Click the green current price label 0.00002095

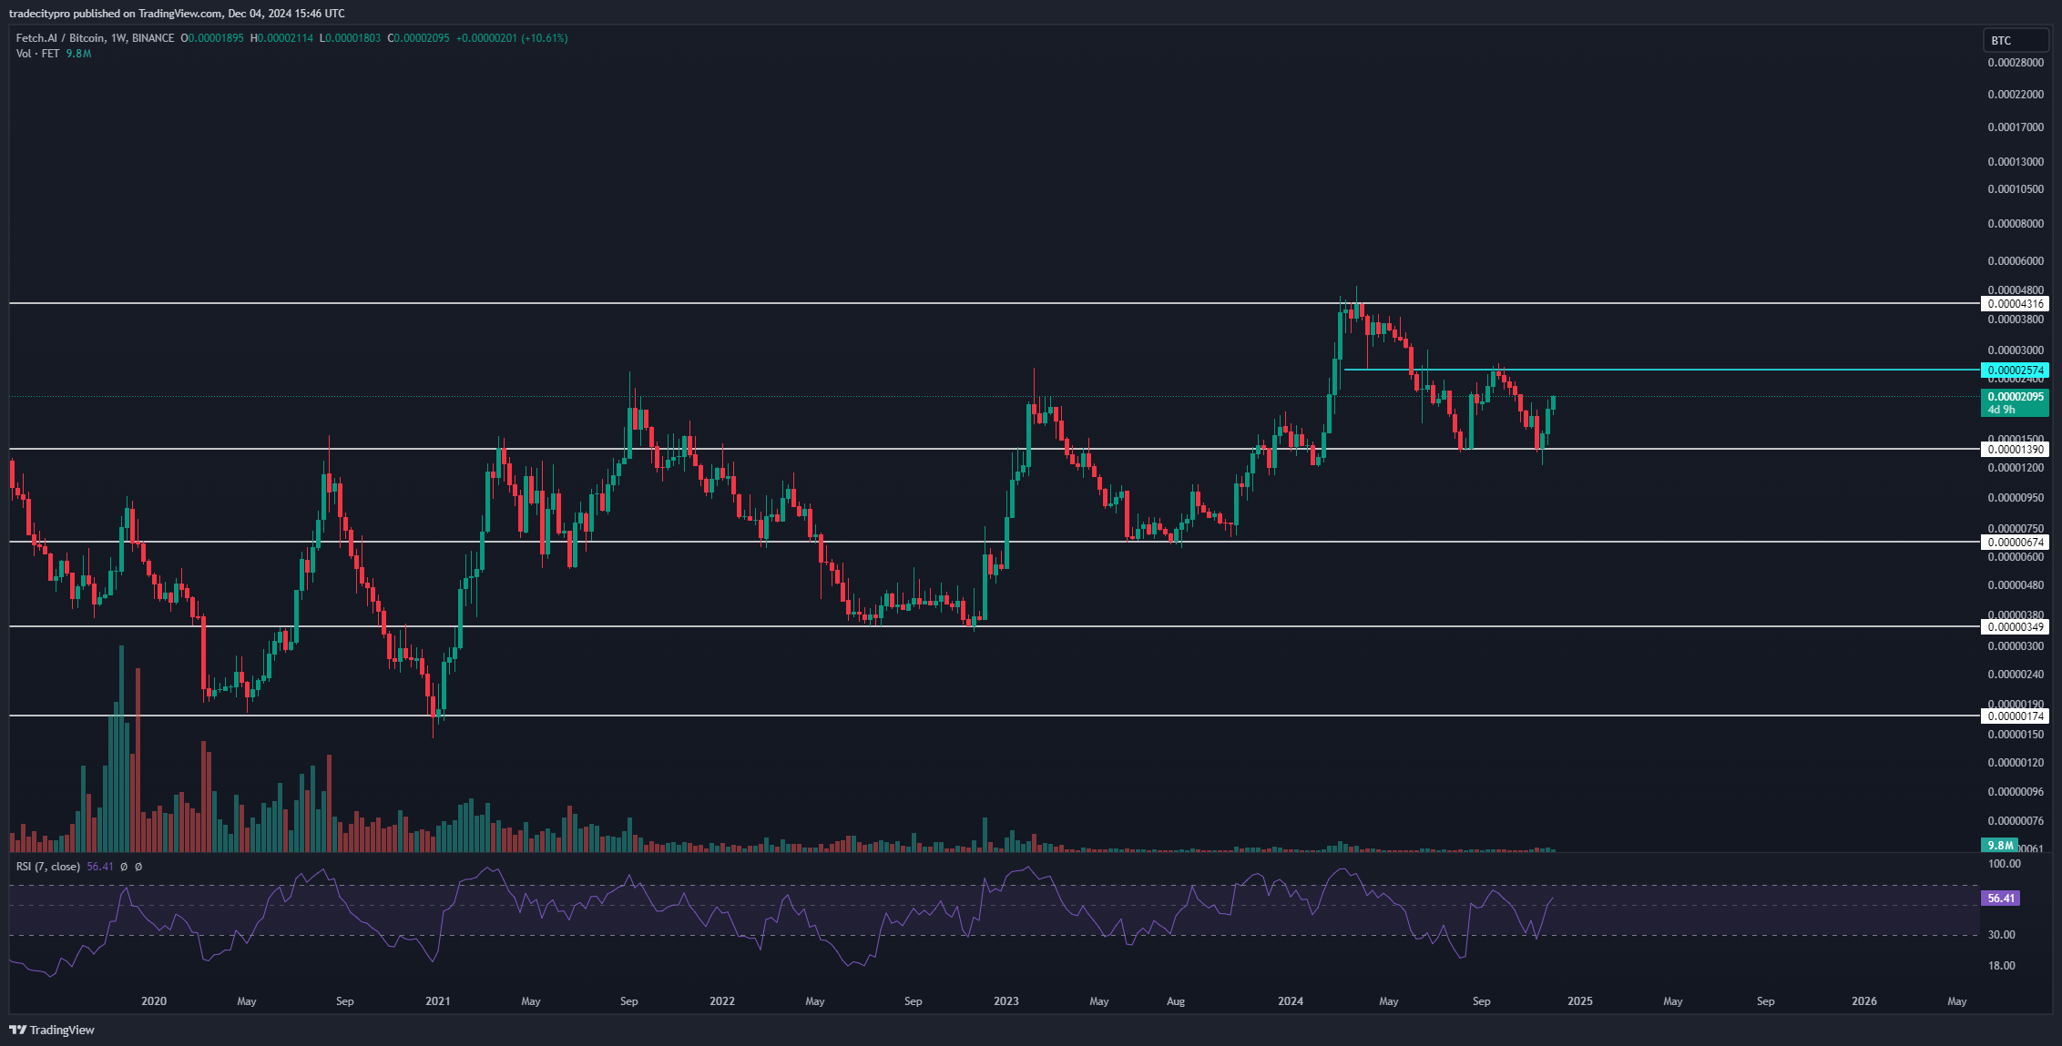tap(2015, 402)
